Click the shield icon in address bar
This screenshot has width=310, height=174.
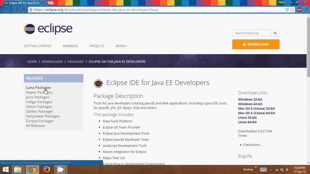(x=287, y=10)
